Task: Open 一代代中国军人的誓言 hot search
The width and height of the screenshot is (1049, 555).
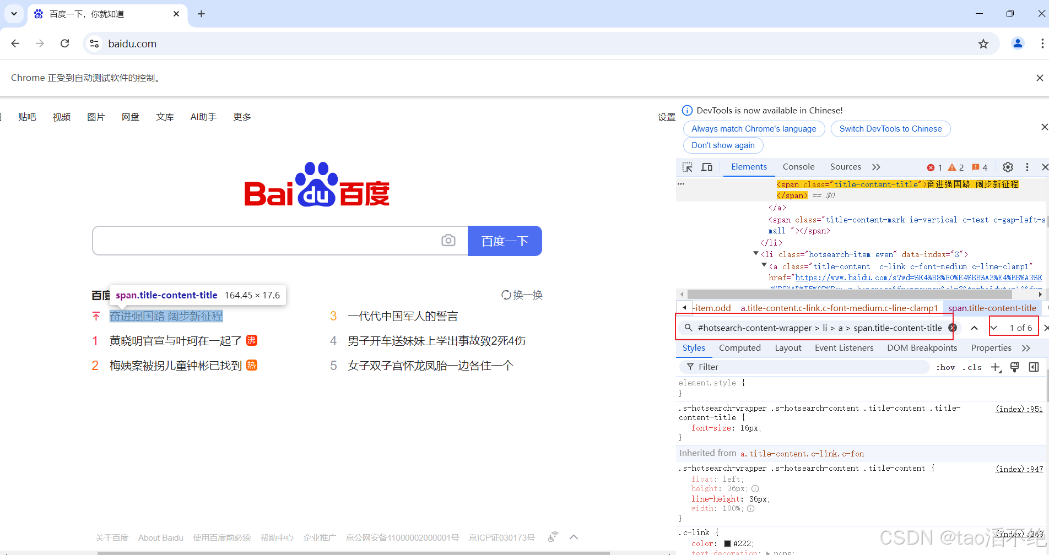Action: pos(403,316)
